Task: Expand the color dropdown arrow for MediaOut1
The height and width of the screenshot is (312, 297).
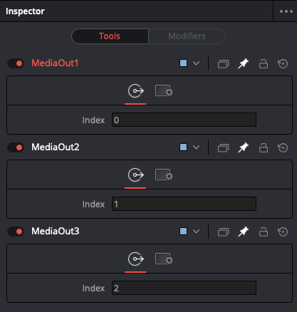Action: [196, 63]
